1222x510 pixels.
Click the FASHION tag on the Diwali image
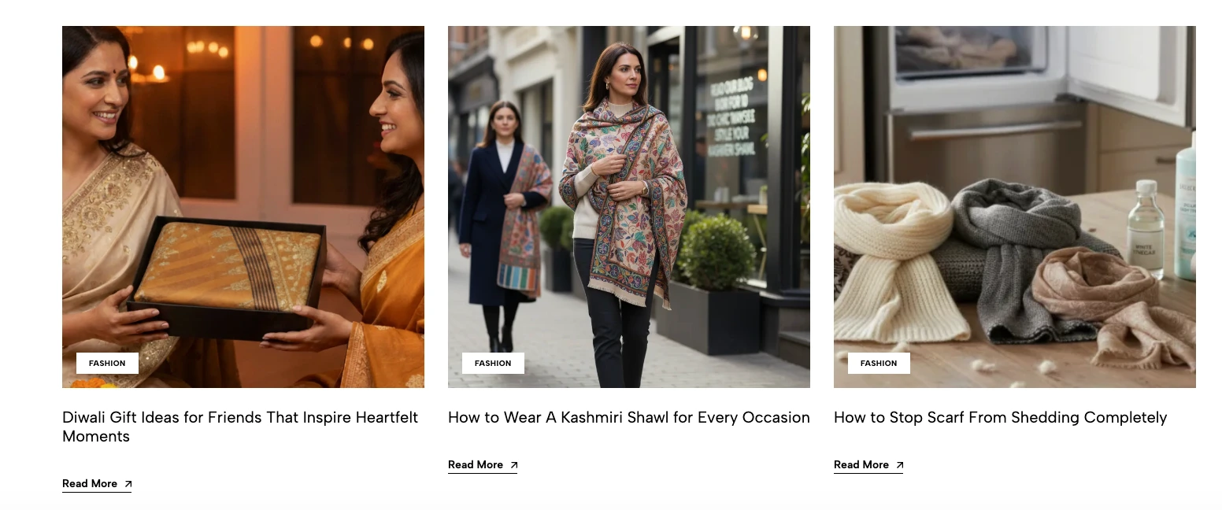click(x=107, y=364)
